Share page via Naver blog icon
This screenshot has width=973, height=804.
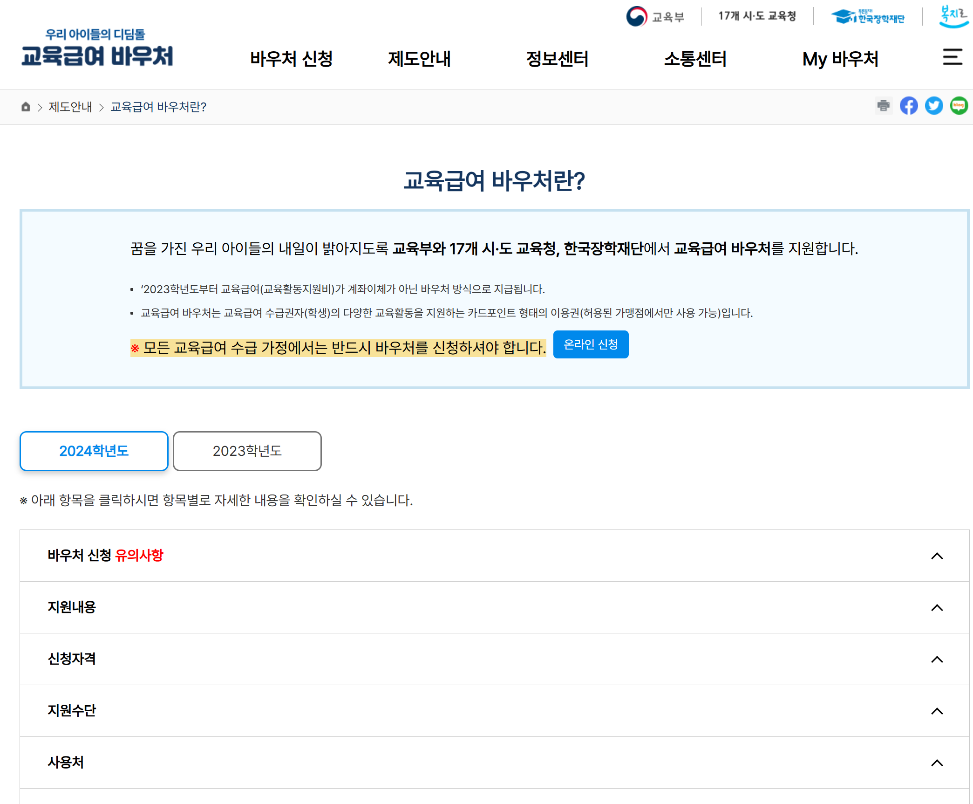(959, 106)
